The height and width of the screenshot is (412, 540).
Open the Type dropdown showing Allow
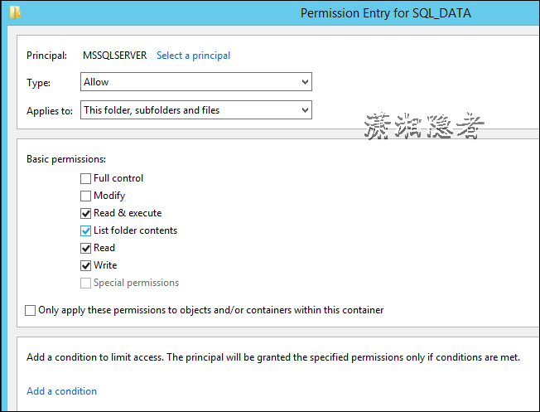click(196, 82)
